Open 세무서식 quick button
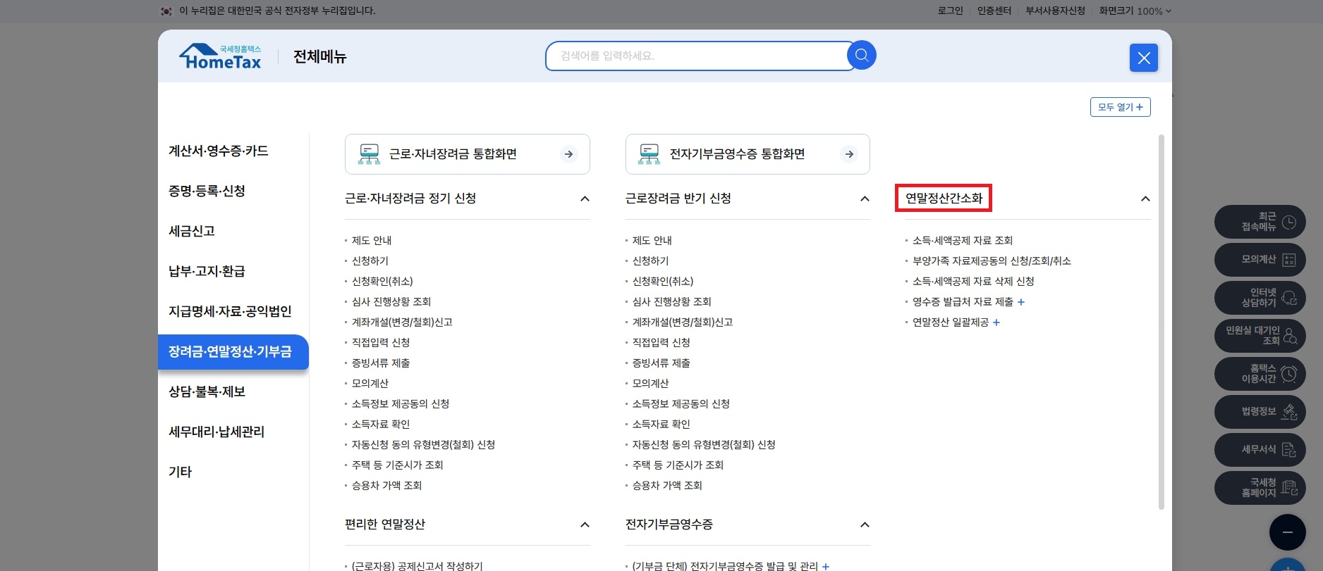1323x571 pixels. click(1260, 450)
